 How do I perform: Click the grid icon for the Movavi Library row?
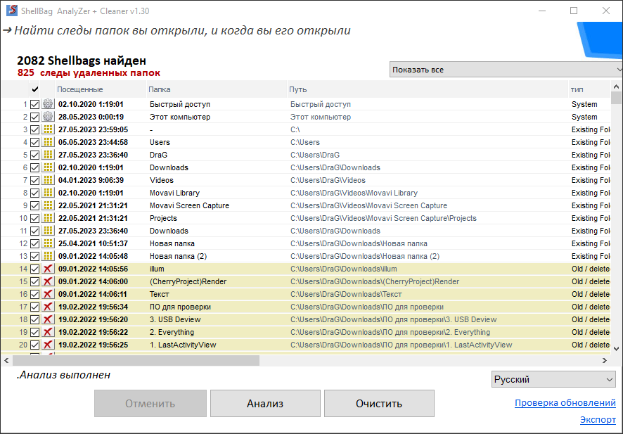(x=48, y=193)
